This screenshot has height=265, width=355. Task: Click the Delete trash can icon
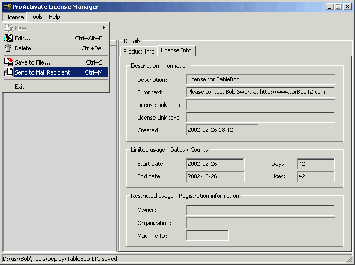click(8, 48)
